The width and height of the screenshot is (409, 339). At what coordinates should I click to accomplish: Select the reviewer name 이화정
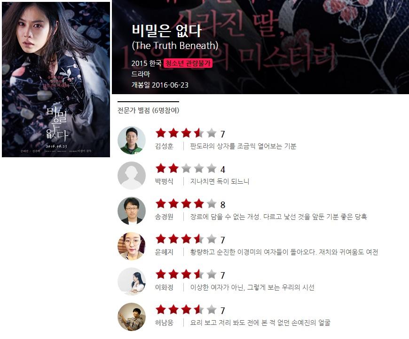pos(164,287)
